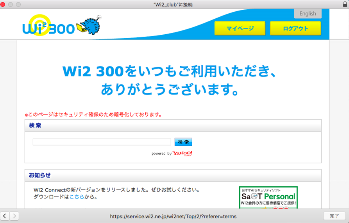Screen dimensions: 349x223
Task: Click the blue hedgehog mascot with laptop
Action: (89, 25)
